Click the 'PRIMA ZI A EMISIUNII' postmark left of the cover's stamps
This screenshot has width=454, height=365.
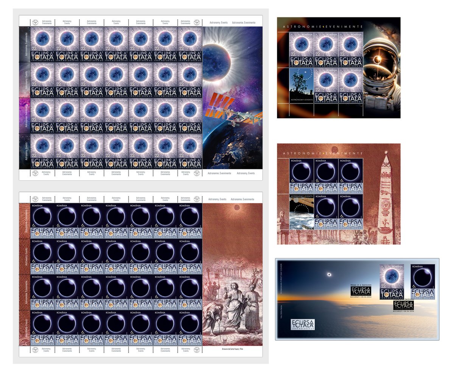tap(361, 290)
